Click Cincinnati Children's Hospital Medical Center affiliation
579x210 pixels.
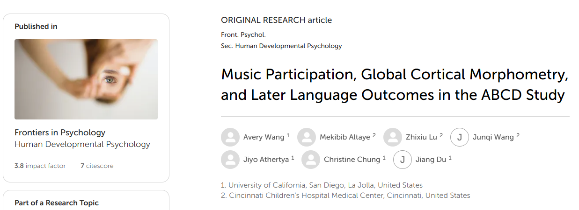click(x=345, y=196)
